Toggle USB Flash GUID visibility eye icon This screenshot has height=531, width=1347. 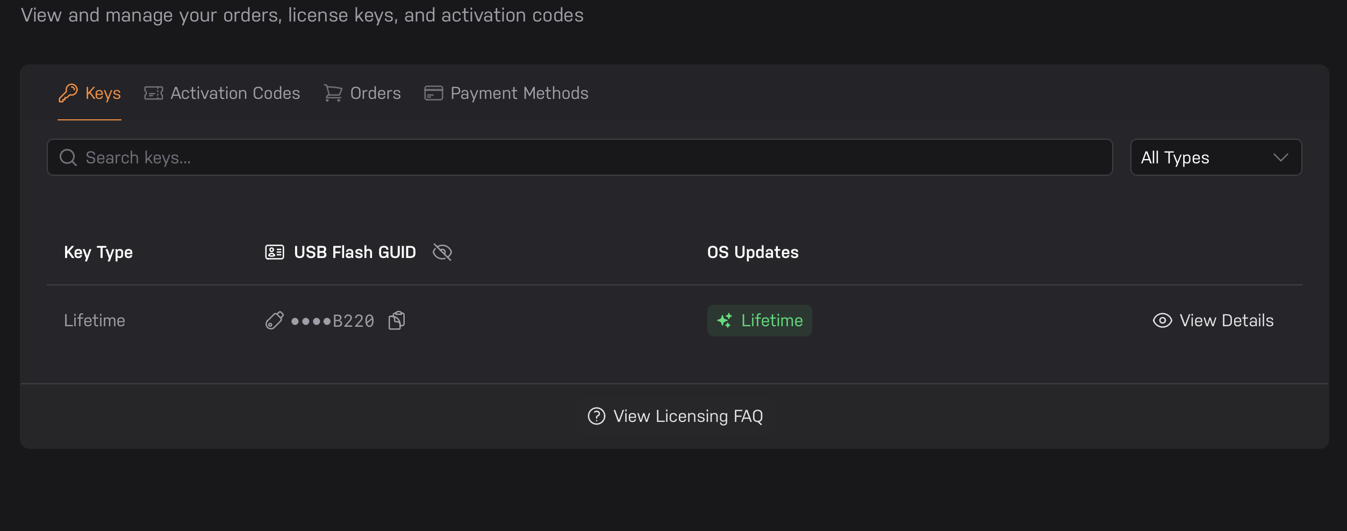(x=442, y=252)
